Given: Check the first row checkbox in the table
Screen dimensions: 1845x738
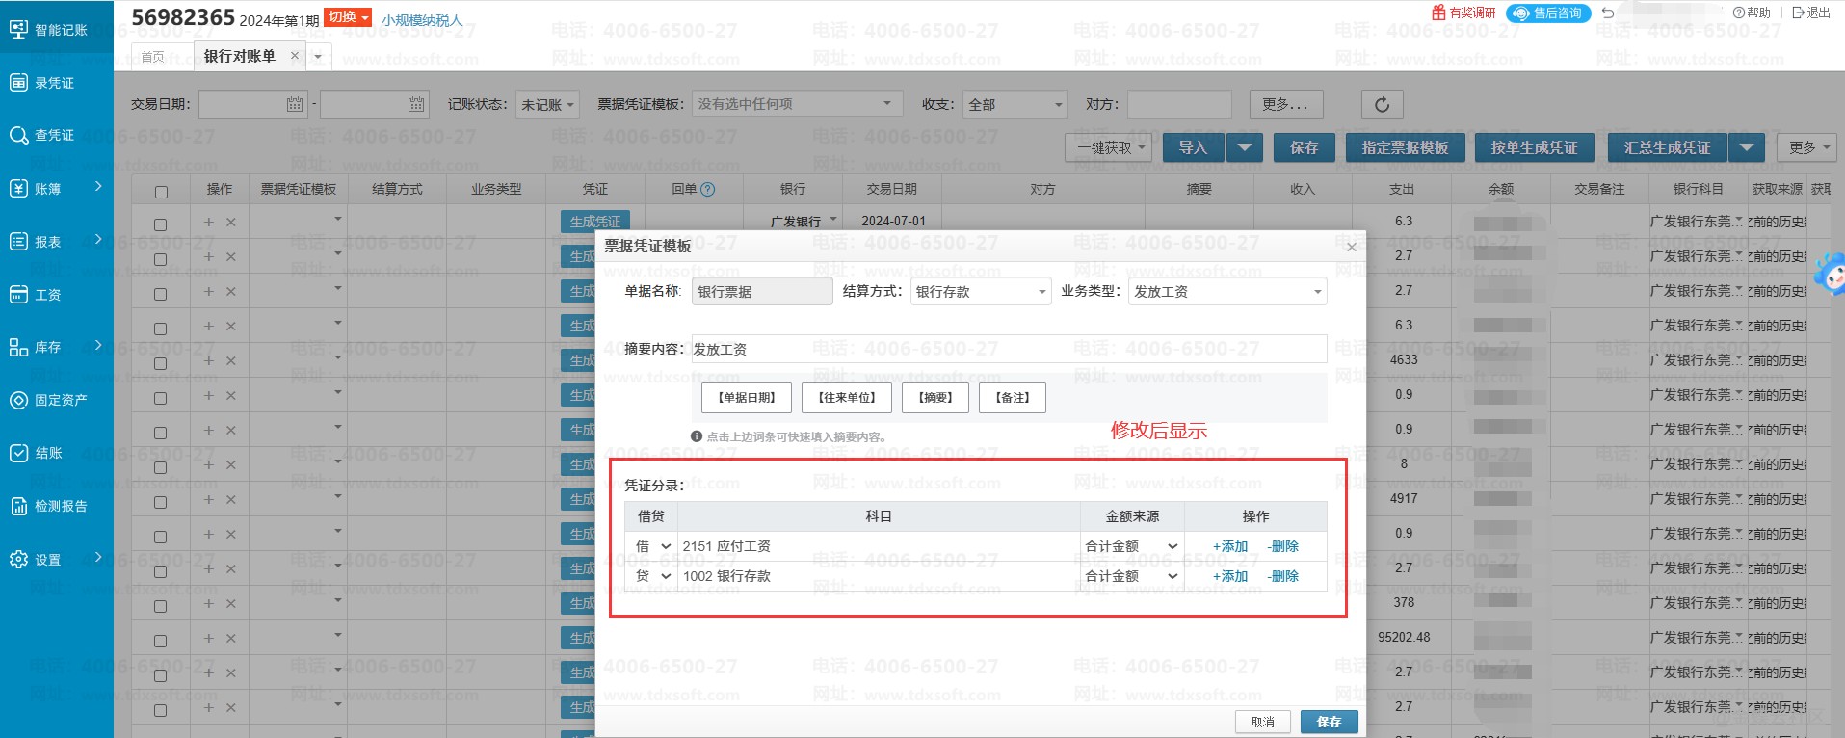Looking at the screenshot, I should (x=161, y=224).
